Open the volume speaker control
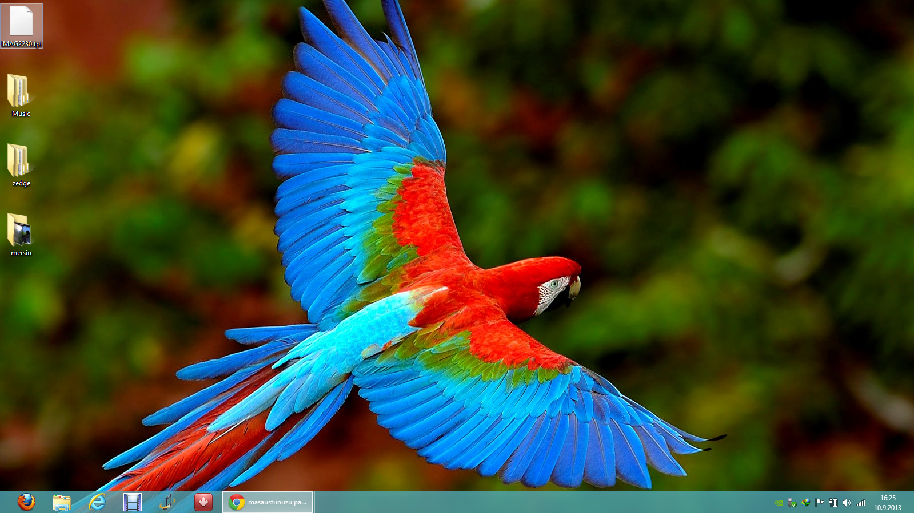 (x=847, y=503)
